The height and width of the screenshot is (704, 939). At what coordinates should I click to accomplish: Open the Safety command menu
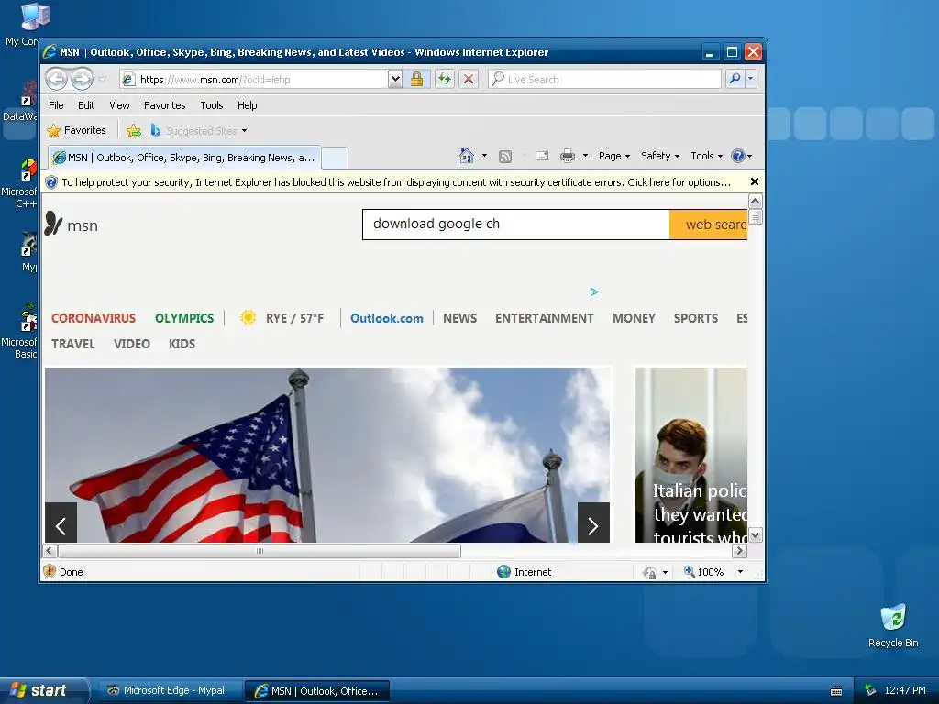660,156
